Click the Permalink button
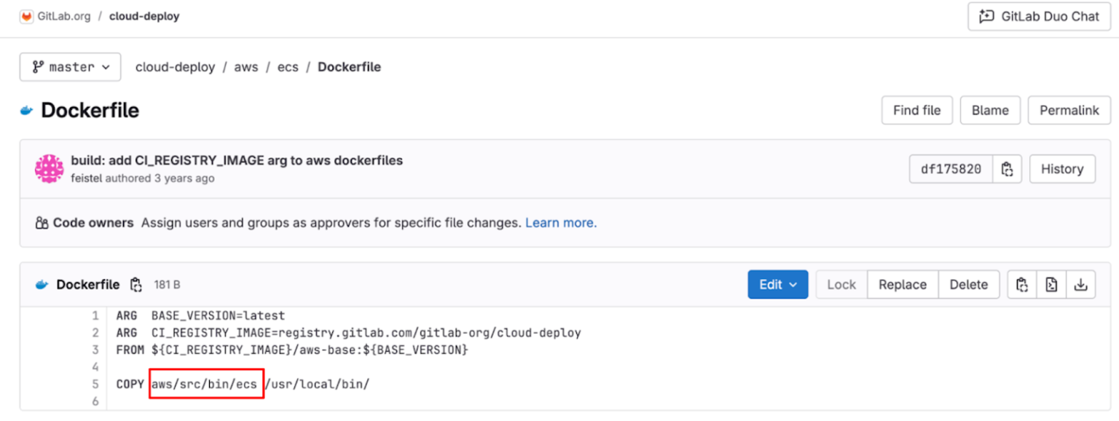Viewport: 1119px width, 421px height. click(x=1069, y=110)
